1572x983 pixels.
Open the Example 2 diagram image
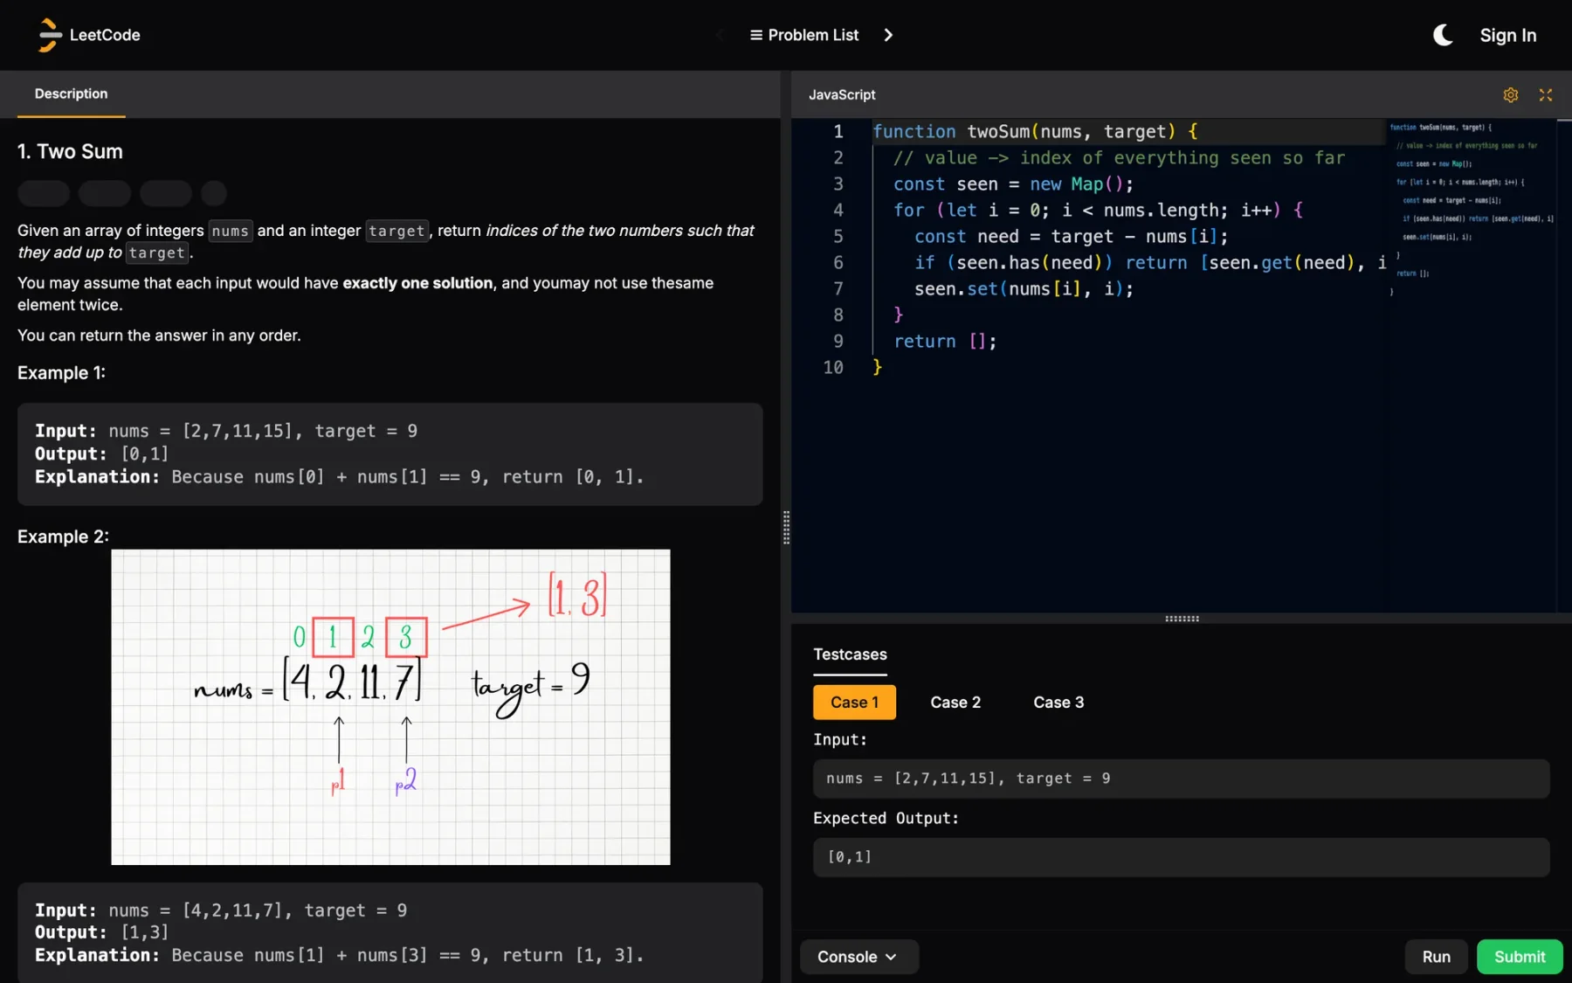pyautogui.click(x=390, y=707)
